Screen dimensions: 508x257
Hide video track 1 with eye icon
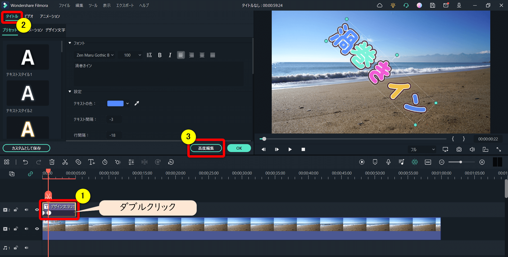pos(37,229)
